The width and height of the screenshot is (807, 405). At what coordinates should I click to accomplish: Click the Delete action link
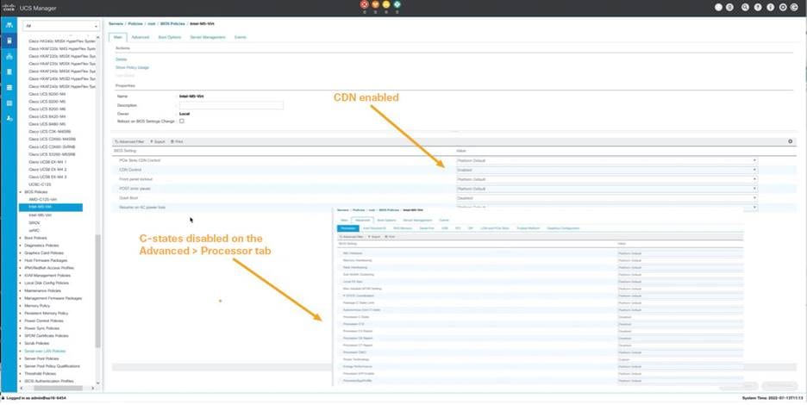click(121, 59)
